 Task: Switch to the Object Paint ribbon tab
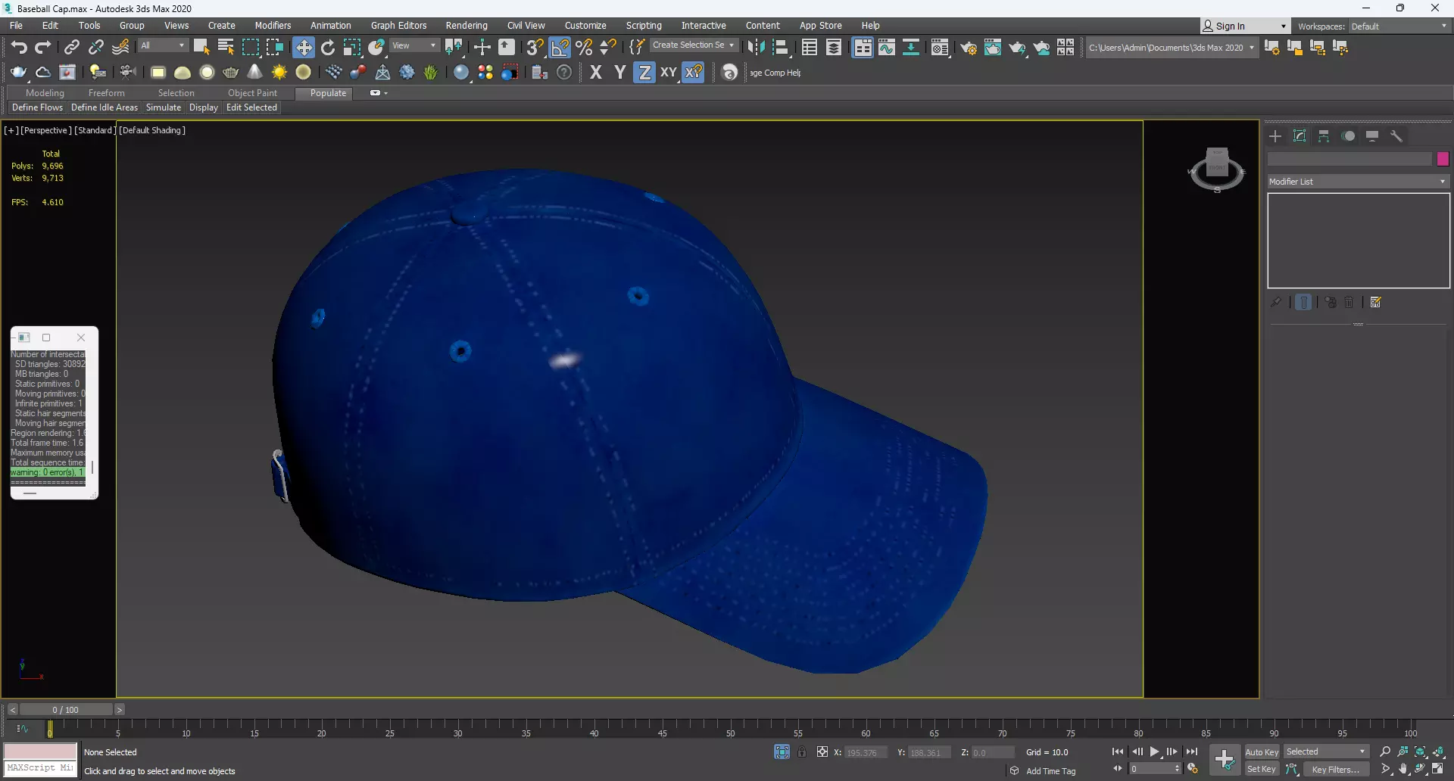point(252,93)
